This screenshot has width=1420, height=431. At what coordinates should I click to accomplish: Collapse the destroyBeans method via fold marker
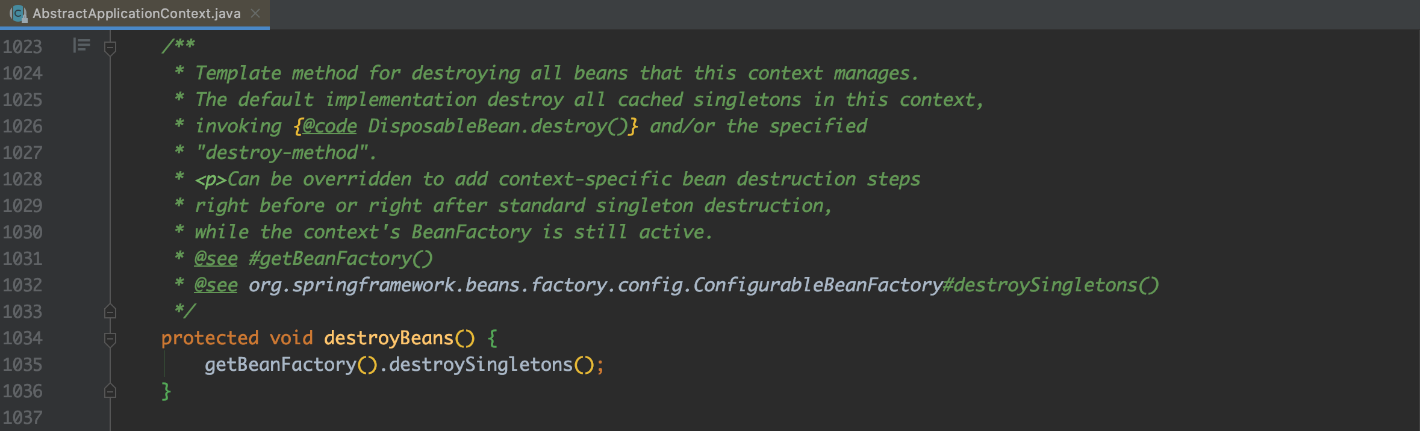(110, 338)
